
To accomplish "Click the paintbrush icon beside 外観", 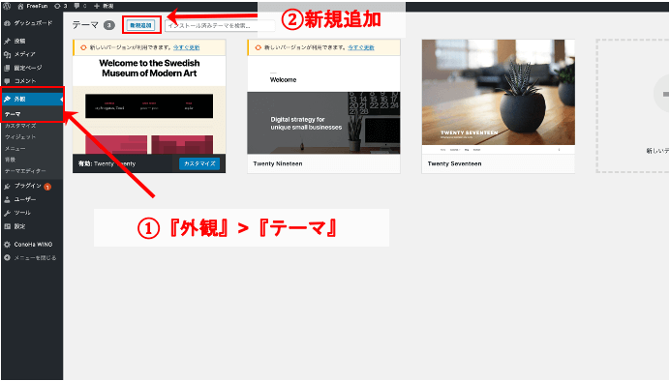I will (7, 99).
